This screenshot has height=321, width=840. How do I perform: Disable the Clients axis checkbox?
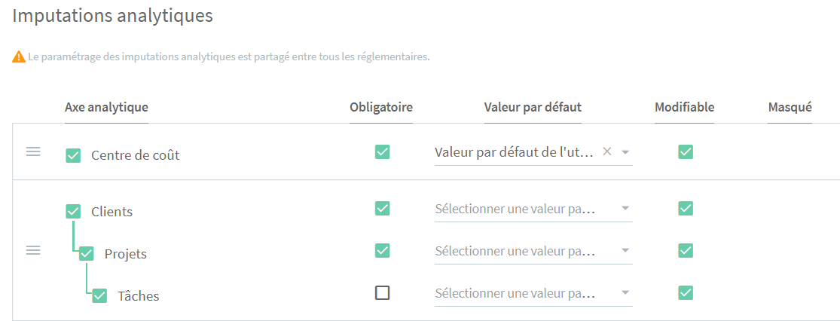tap(73, 211)
